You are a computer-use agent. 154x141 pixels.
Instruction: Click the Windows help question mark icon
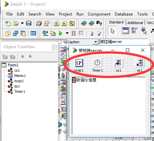tap(99, 23)
